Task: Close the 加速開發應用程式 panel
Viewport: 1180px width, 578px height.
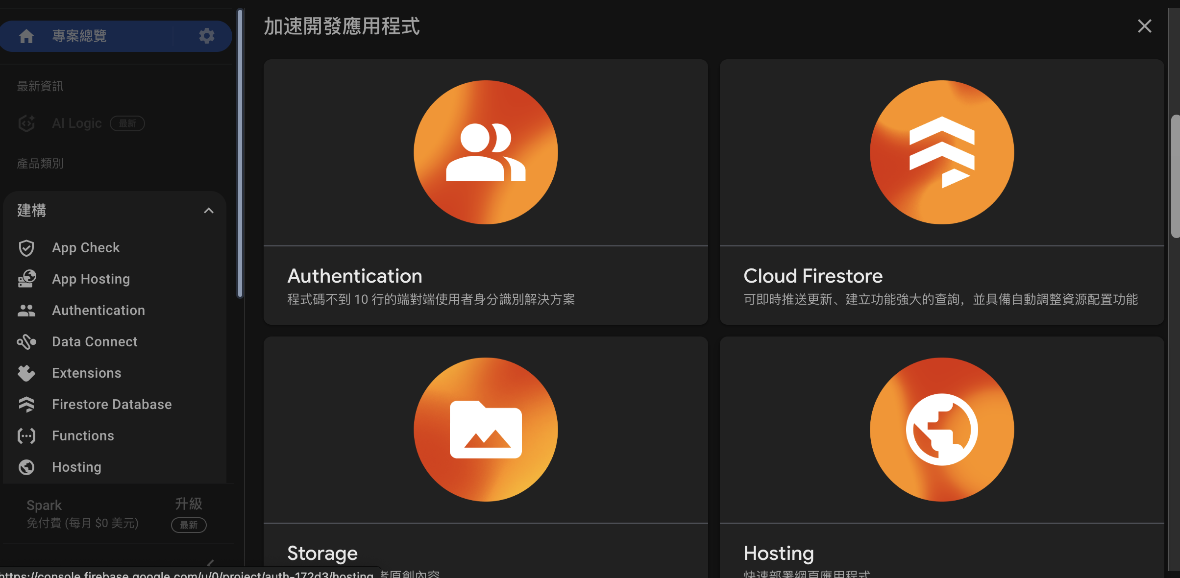Action: 1144,26
